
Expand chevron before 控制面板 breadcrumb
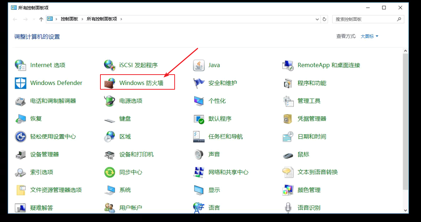pos(57,19)
